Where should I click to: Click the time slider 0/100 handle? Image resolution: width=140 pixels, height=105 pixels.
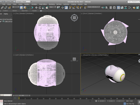click(22, 95)
